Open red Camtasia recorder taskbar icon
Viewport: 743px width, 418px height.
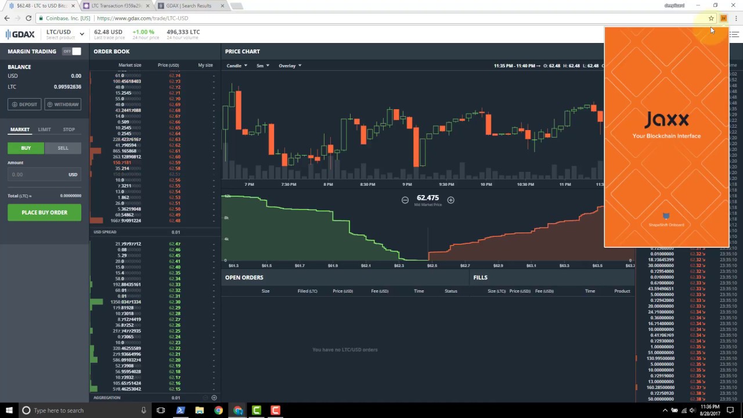pos(276,410)
